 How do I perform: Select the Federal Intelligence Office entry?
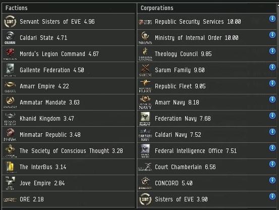point(207,151)
